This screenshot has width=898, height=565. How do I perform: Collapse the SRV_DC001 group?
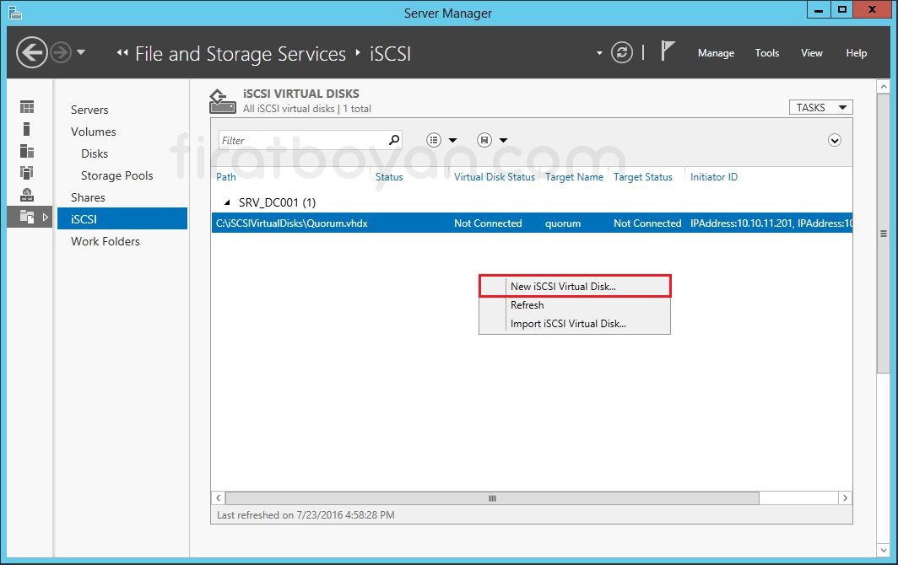[x=227, y=202]
